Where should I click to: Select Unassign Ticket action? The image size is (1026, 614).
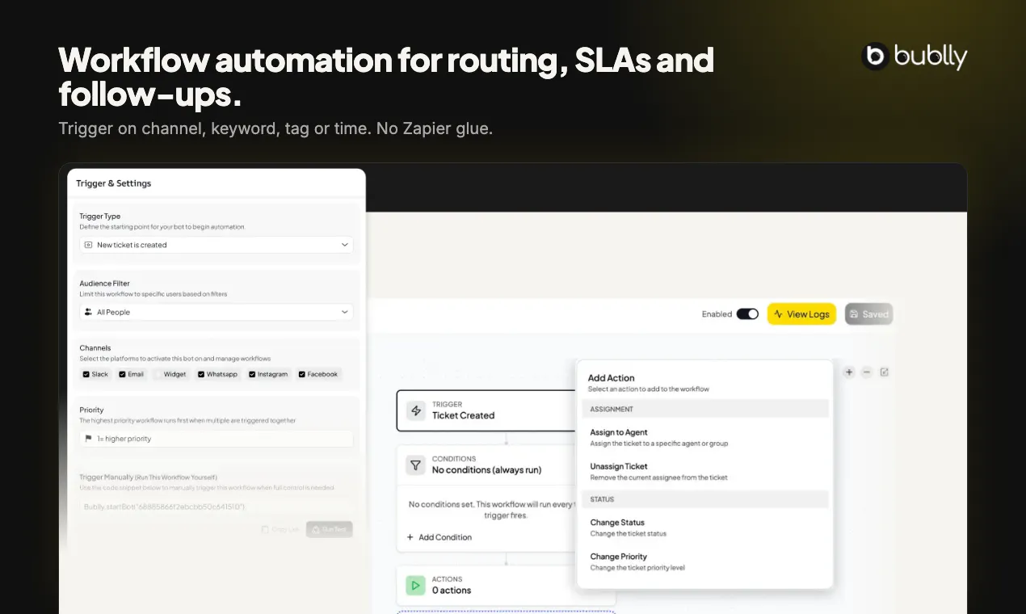[x=704, y=471]
